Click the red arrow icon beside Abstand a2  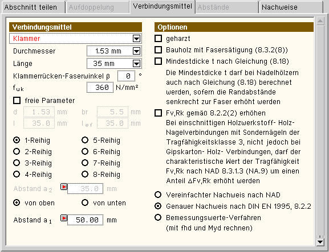click(x=64, y=187)
